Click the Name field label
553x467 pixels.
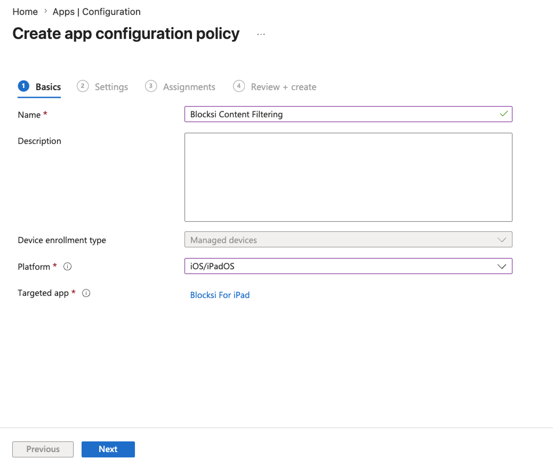click(x=29, y=115)
